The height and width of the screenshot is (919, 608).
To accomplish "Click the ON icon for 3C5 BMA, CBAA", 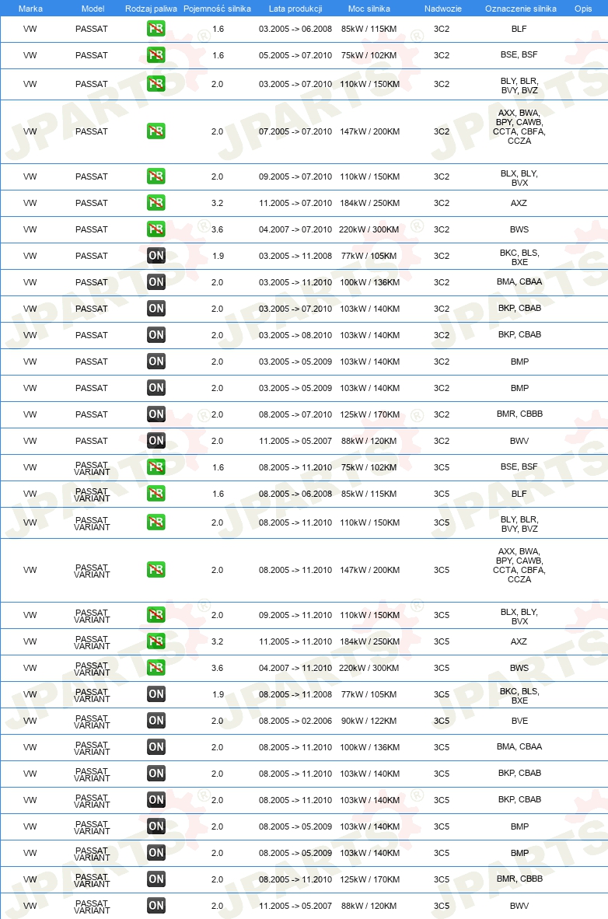I will [x=156, y=746].
